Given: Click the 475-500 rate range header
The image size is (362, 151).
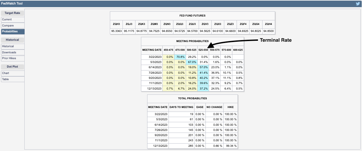Looking at the screenshot, I should [180, 50].
